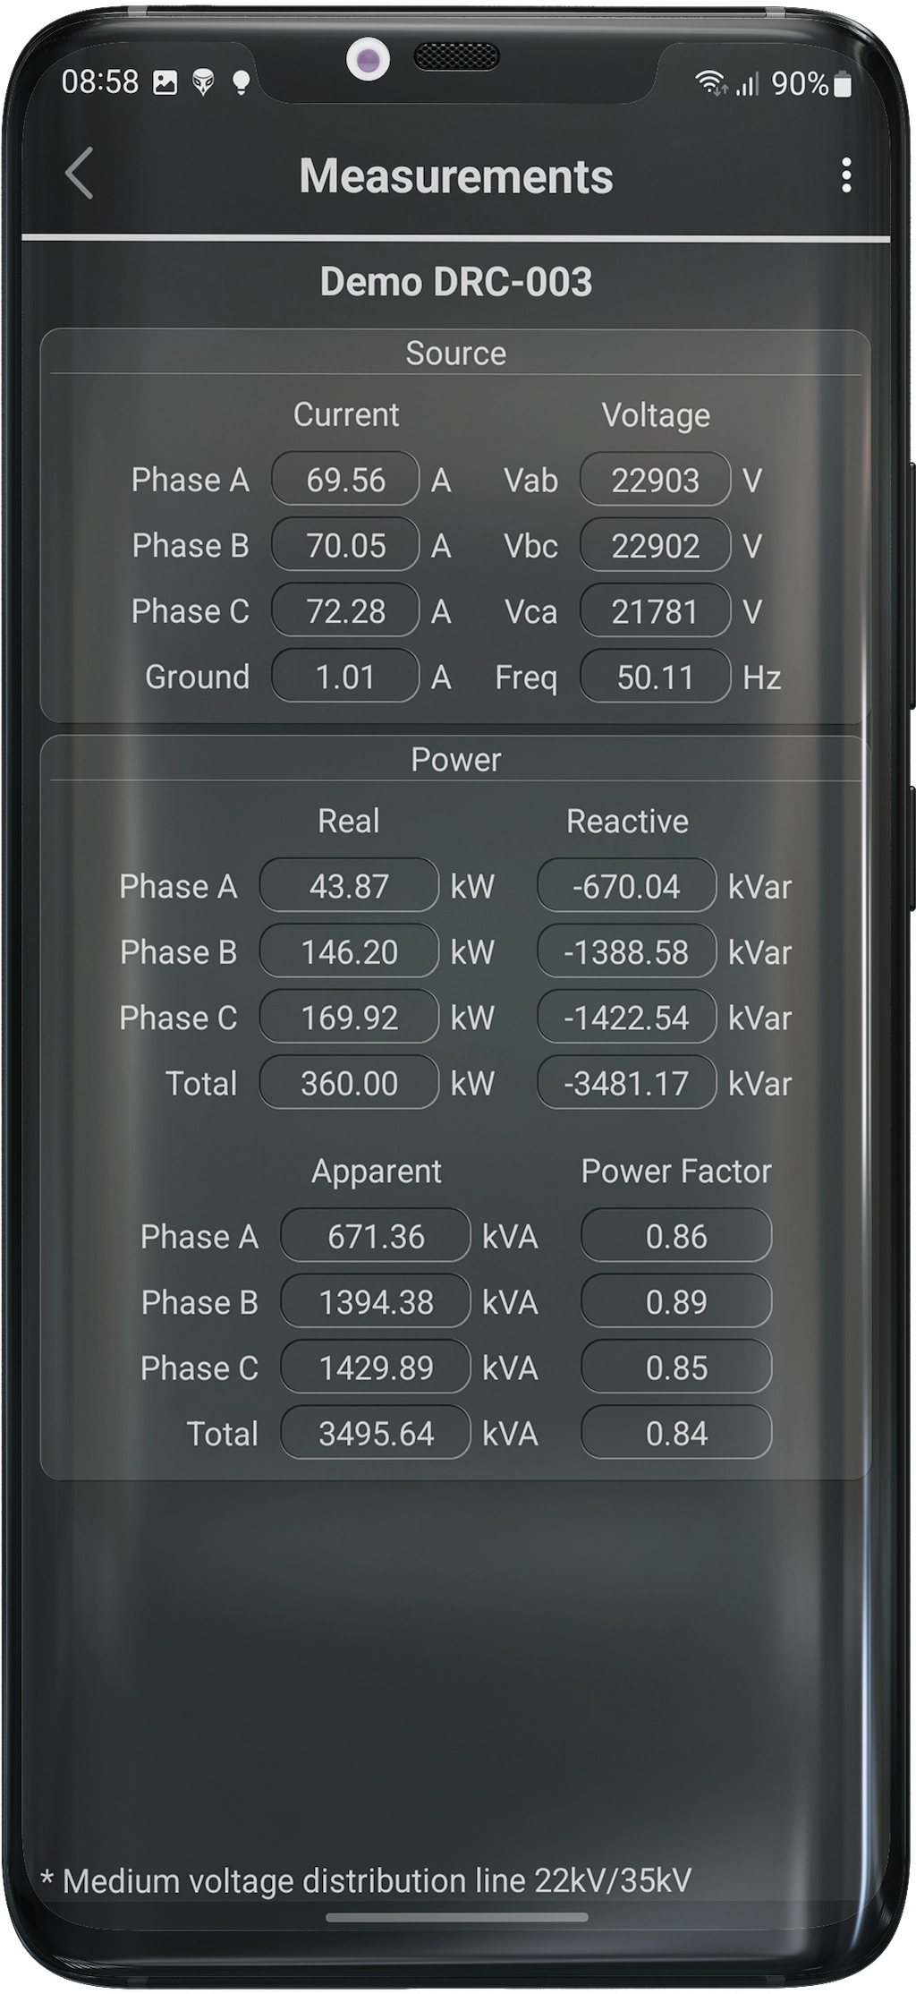The height and width of the screenshot is (1994, 916).
Task: Select Ground current value 1.01
Action: 345,677
